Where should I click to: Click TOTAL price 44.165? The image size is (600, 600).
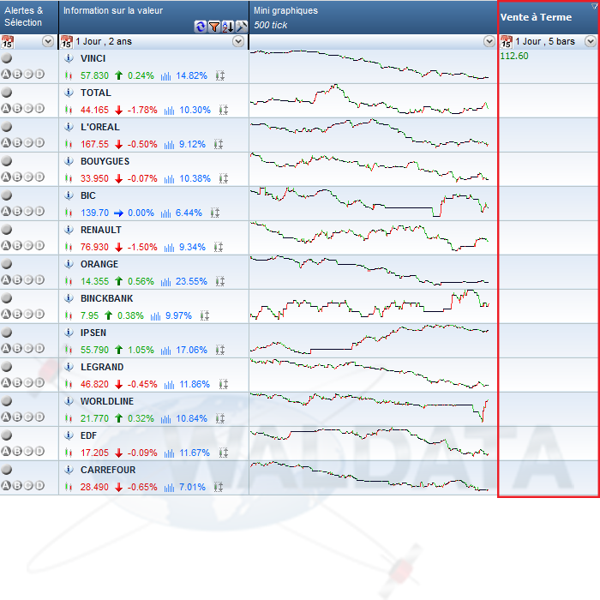tap(94, 111)
